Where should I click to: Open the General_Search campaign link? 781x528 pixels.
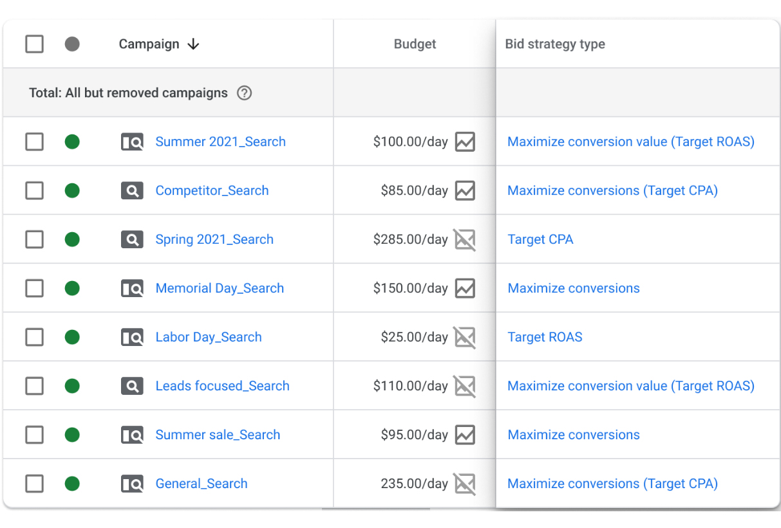[x=202, y=484]
